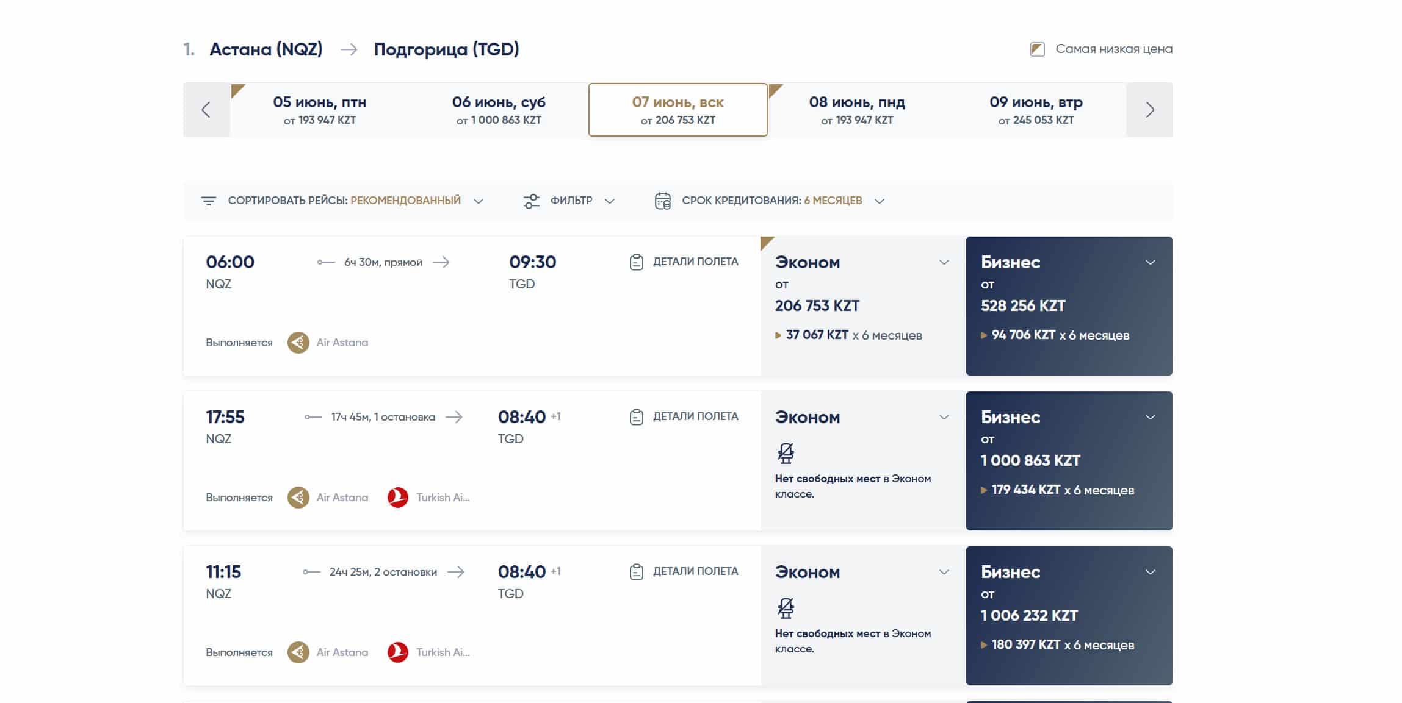The height and width of the screenshot is (703, 1402).
Task: Click the next dates arrow
Action: coord(1149,110)
